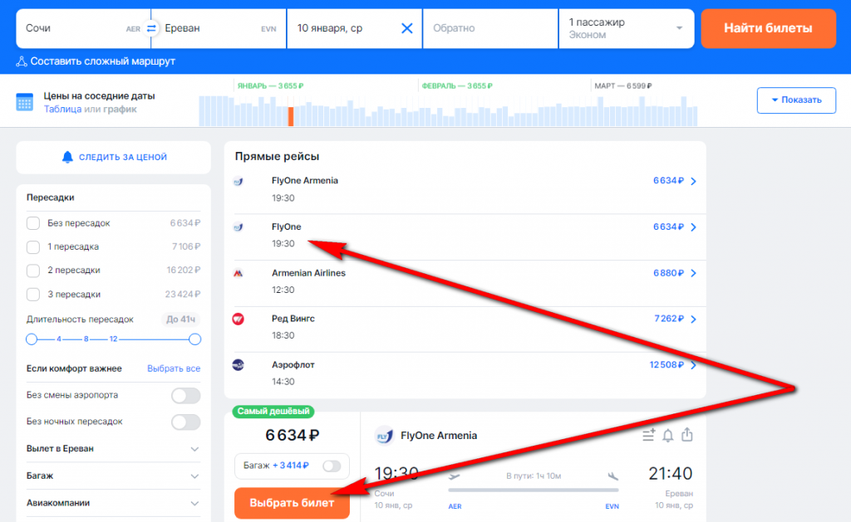Check the Без пересадок filter
Screen dimensions: 851x522
[33, 223]
